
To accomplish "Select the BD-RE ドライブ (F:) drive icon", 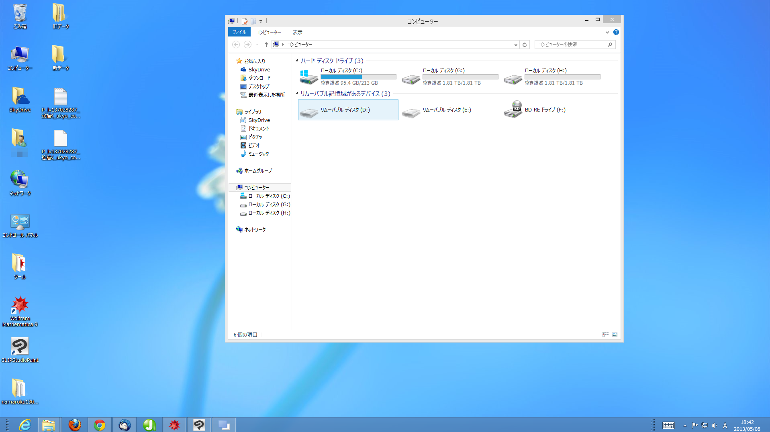I will pos(513,110).
